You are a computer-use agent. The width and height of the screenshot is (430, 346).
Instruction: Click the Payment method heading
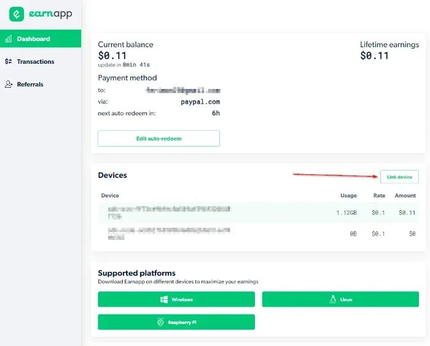[127, 78]
